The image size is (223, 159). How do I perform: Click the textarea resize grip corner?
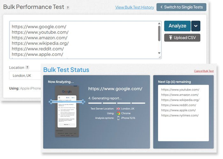point(160,57)
